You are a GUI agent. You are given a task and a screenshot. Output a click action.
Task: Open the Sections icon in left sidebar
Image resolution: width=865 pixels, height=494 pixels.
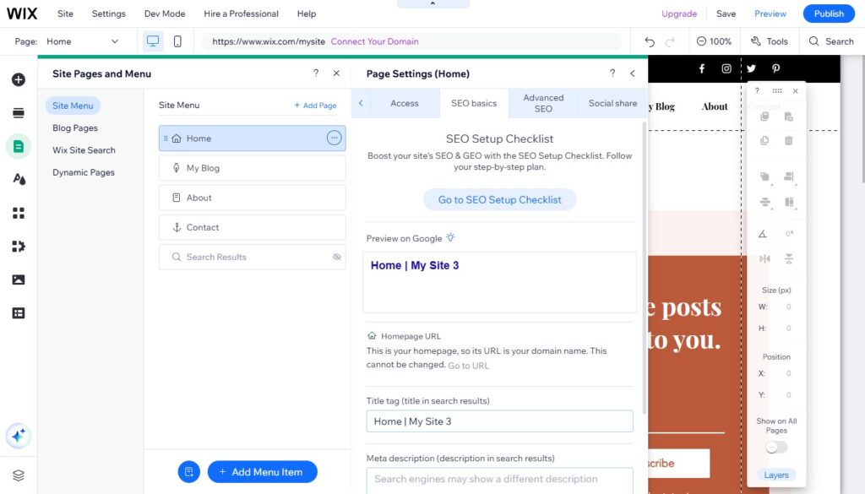pyautogui.click(x=19, y=113)
